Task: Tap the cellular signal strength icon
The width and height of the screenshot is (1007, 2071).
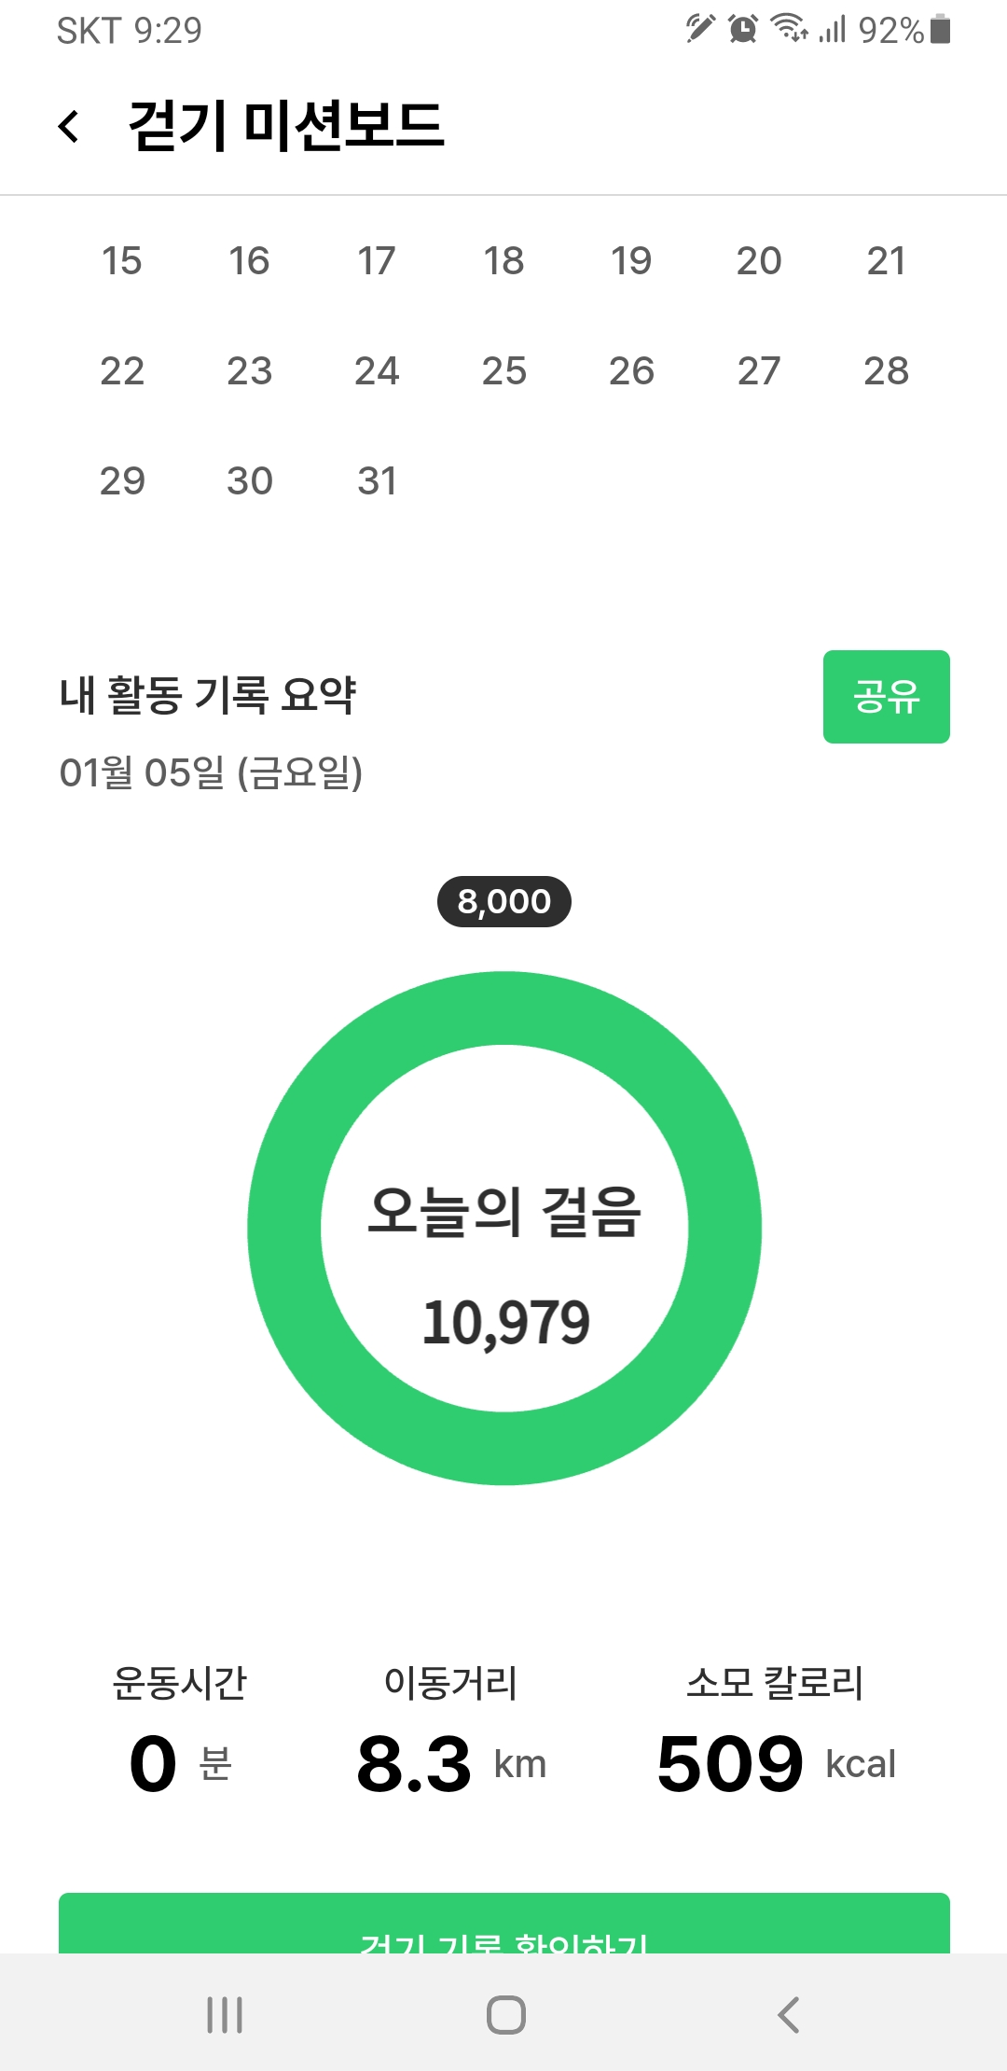Action: coord(832,30)
